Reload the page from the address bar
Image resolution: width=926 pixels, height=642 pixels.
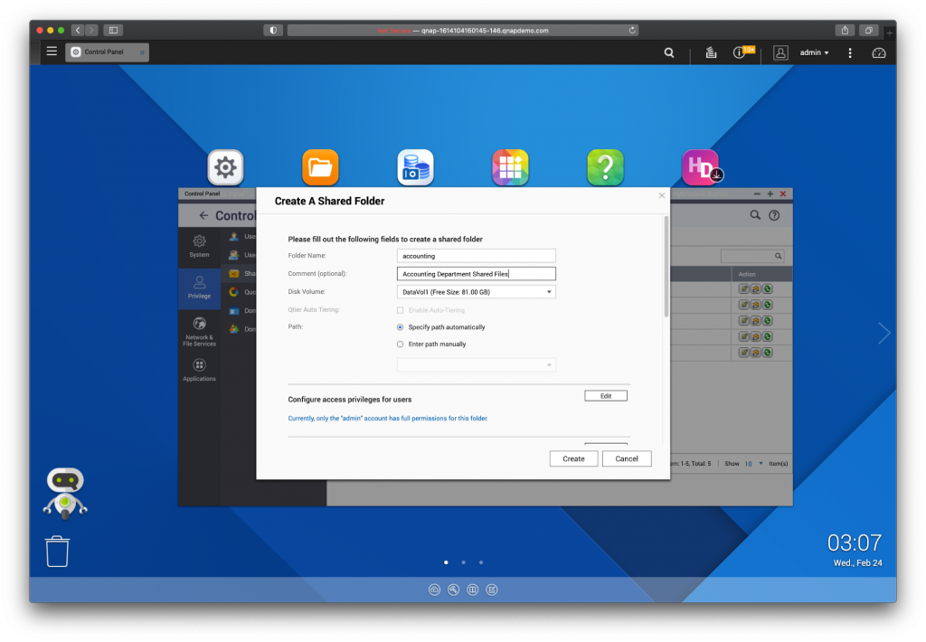(x=632, y=30)
